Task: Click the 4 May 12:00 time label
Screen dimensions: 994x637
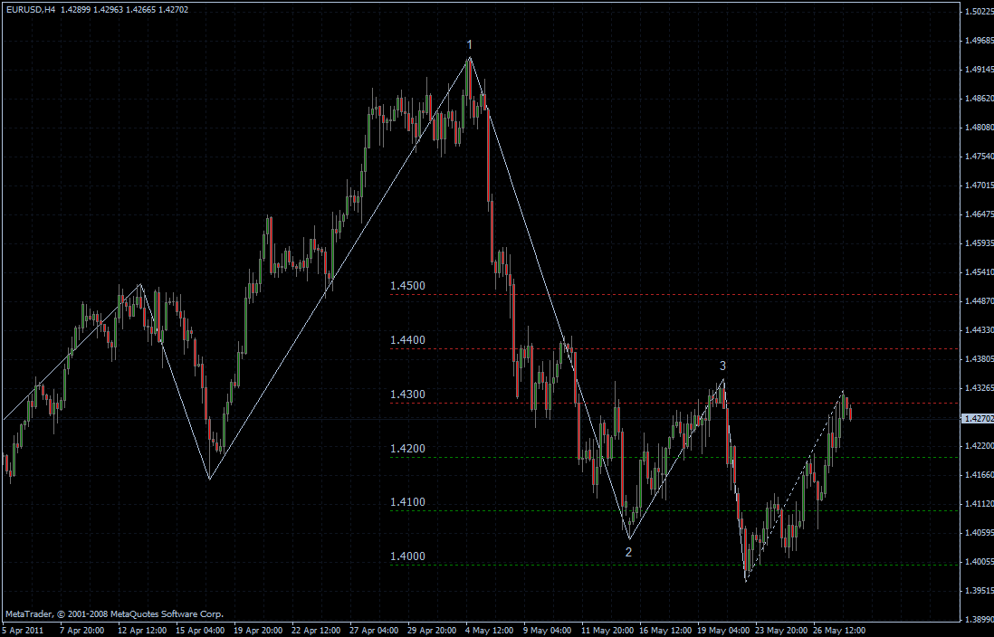Action: pos(489,631)
